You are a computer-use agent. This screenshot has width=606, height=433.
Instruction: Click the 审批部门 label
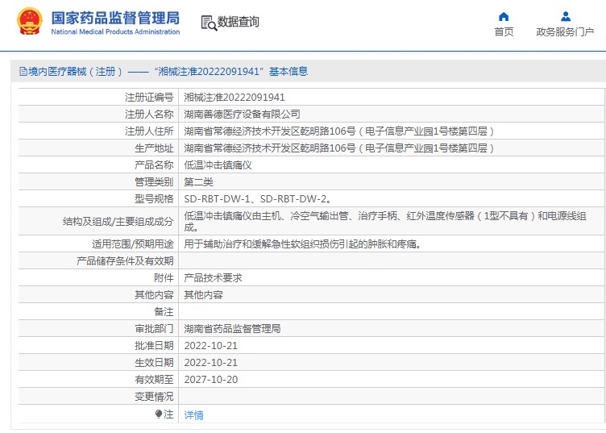click(x=154, y=329)
